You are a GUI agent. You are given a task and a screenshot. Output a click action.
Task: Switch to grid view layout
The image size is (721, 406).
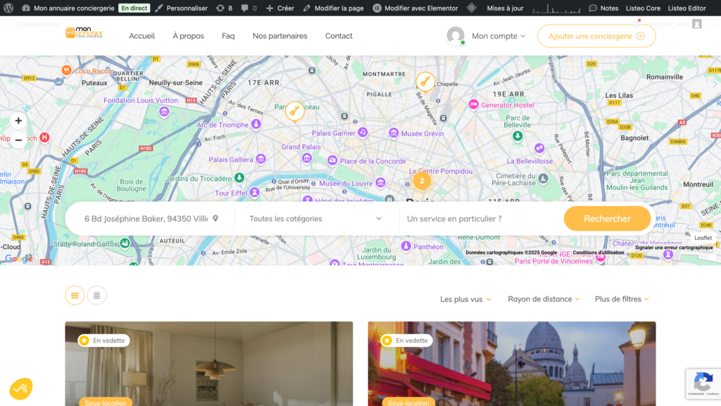(x=75, y=296)
